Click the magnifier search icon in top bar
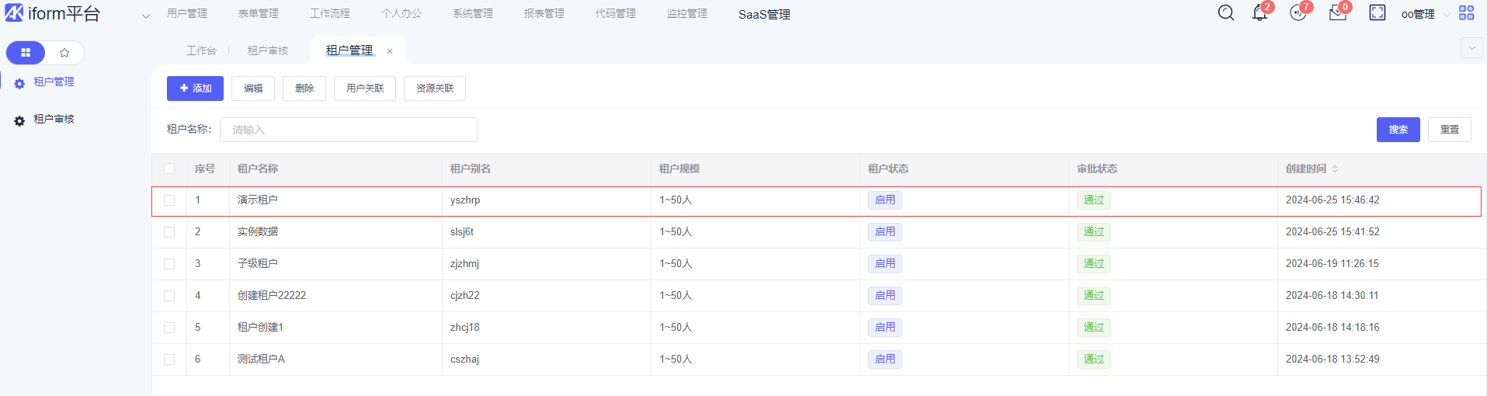The height and width of the screenshot is (396, 1487). pyautogui.click(x=1225, y=13)
